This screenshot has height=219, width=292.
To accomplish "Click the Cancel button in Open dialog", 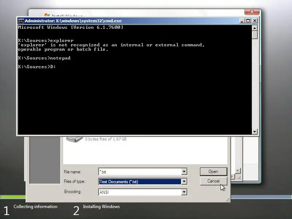I will 214,181.
